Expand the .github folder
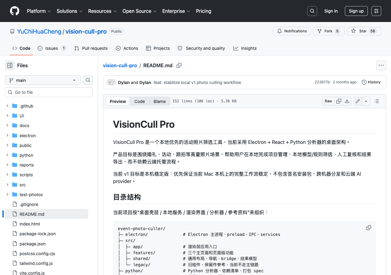Image resolution: width=391 pixels, height=275 pixels. pos(7,106)
